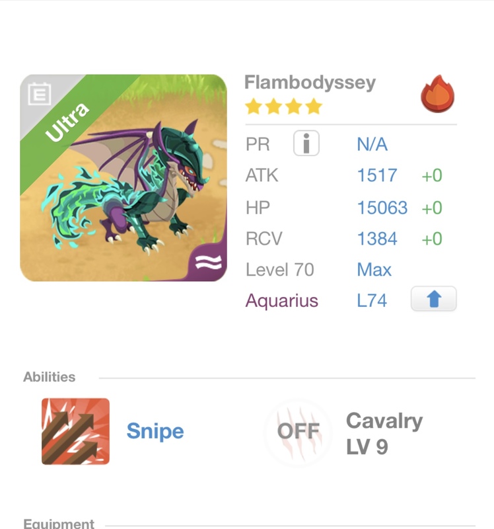The width and height of the screenshot is (494, 529).
Task: Click the Flambodyssey name title
Action: point(310,83)
